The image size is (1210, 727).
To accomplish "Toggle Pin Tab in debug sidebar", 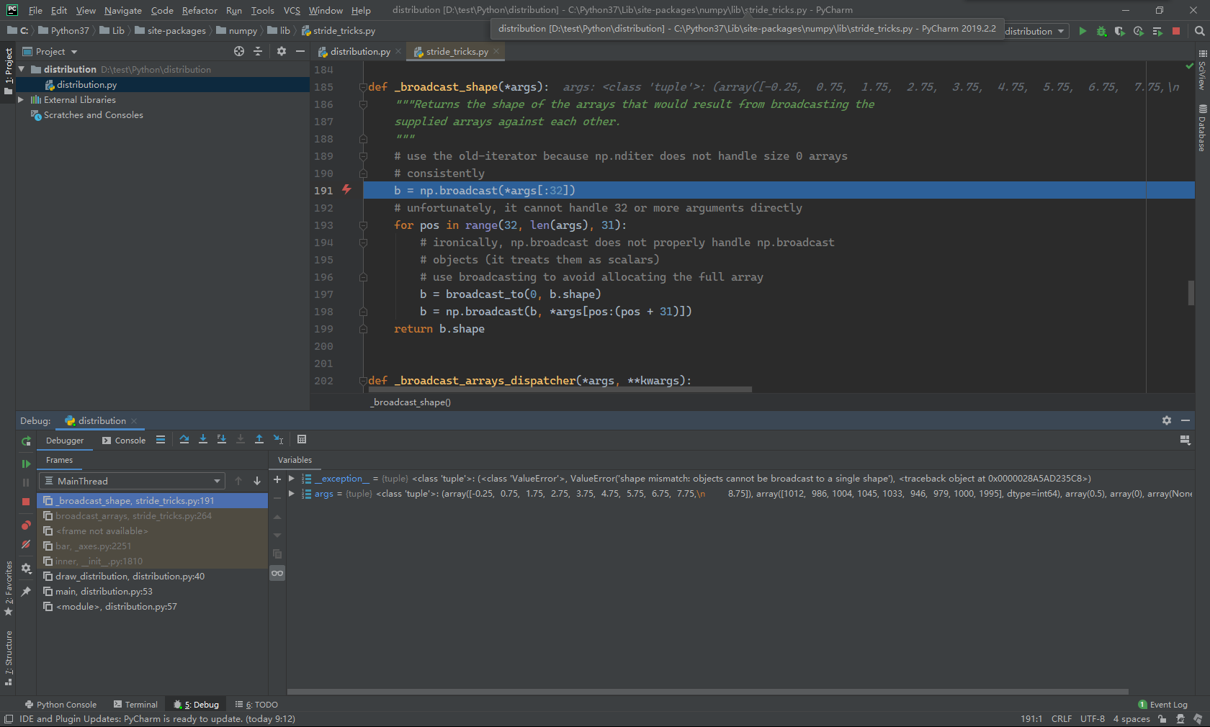I will (x=26, y=592).
